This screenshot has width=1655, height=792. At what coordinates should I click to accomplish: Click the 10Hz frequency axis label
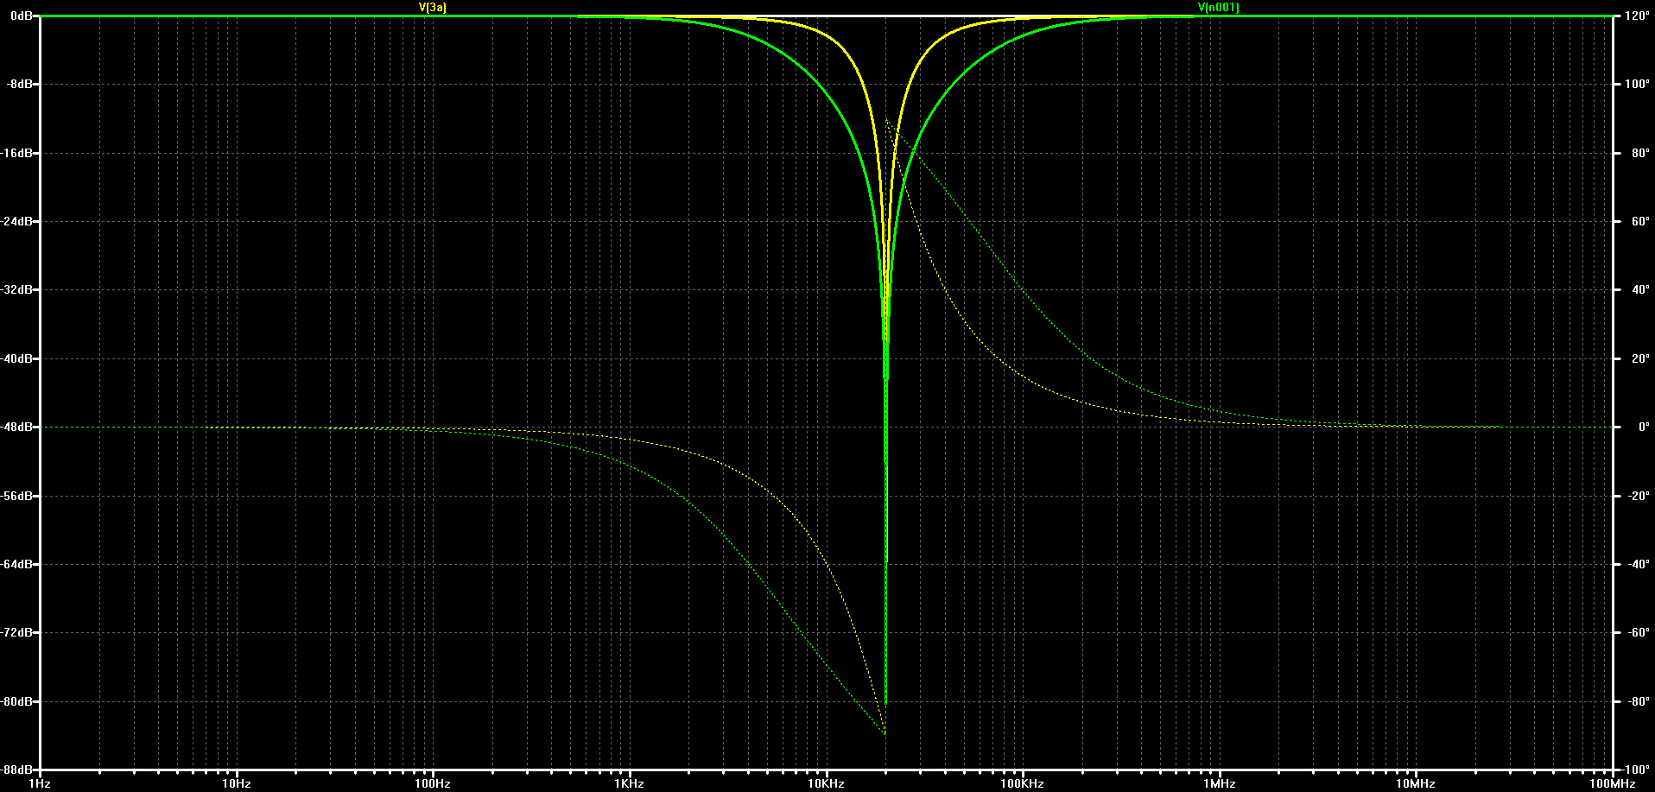pos(236,784)
